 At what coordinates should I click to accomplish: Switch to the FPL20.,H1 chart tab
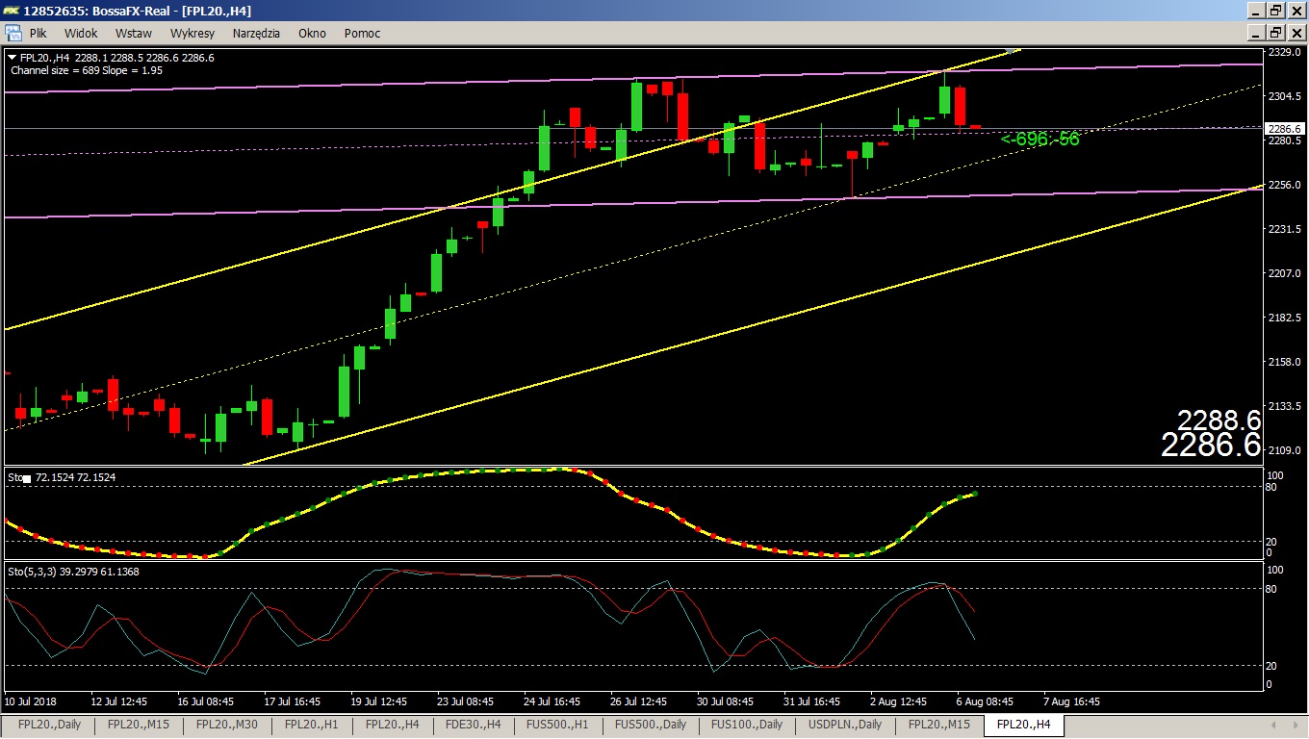313,725
